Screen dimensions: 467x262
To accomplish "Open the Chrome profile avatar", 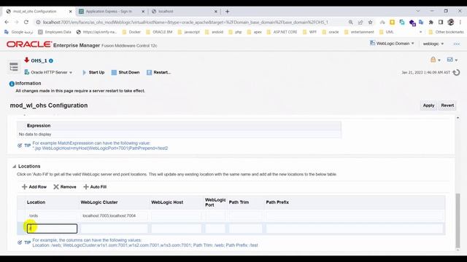I will tap(451, 23).
